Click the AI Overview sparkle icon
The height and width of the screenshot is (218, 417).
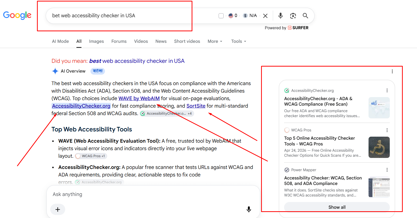pyautogui.click(x=55, y=71)
